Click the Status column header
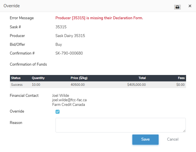 coord(16,78)
